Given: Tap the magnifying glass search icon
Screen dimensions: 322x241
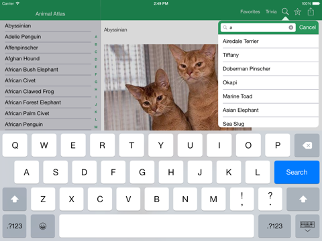Looking at the screenshot, I should [285, 11].
